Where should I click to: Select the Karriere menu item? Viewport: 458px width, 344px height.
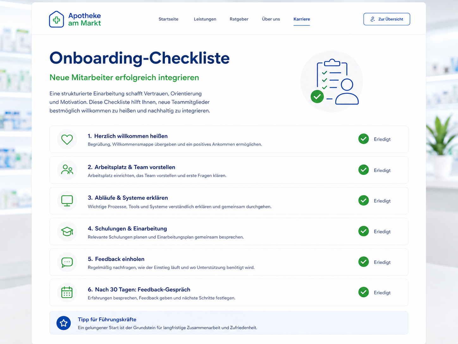[x=302, y=19]
